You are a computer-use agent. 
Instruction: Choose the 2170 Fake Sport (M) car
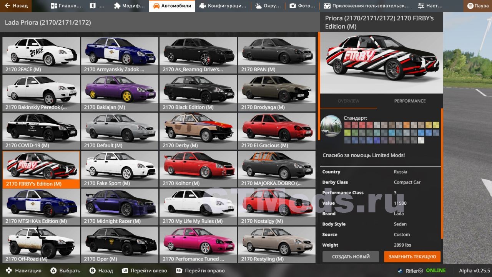click(x=120, y=169)
